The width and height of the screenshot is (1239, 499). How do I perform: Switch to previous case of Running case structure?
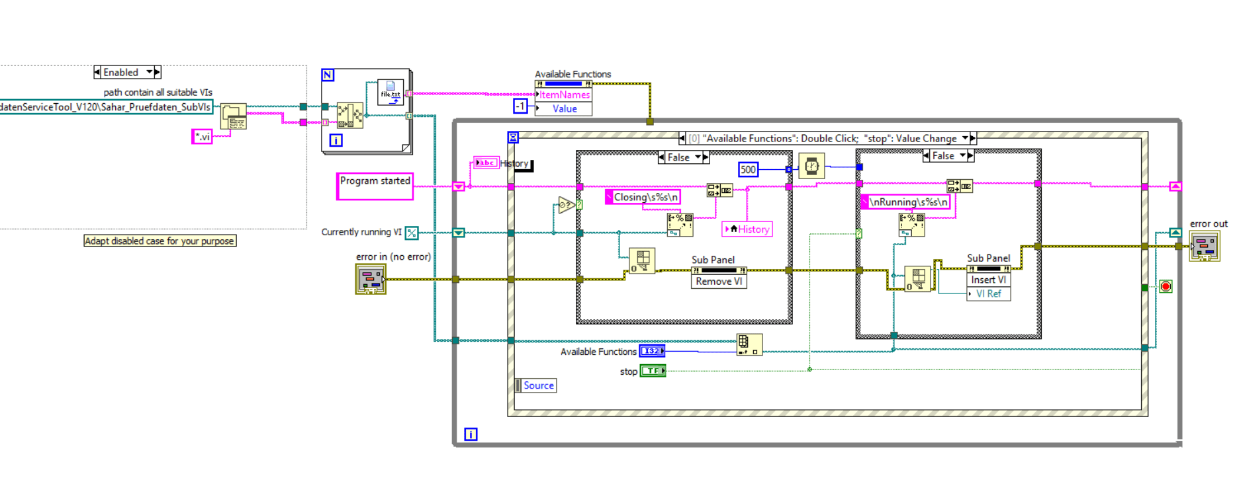click(926, 156)
